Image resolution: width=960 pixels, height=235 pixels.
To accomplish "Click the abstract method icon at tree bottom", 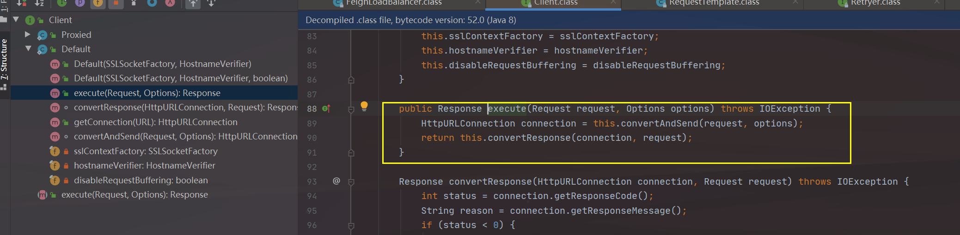I will tap(43, 195).
